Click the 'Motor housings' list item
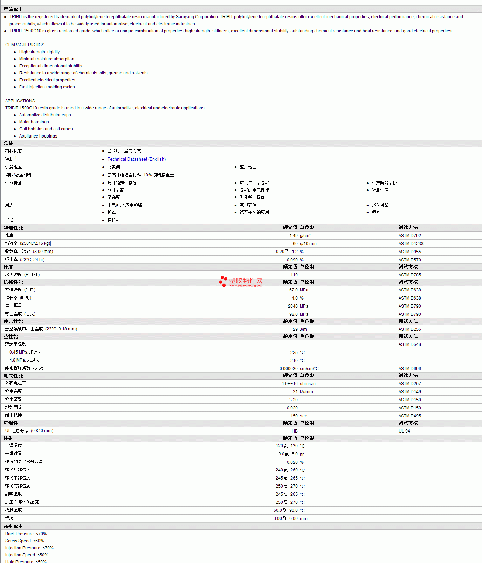 [x=34, y=122]
